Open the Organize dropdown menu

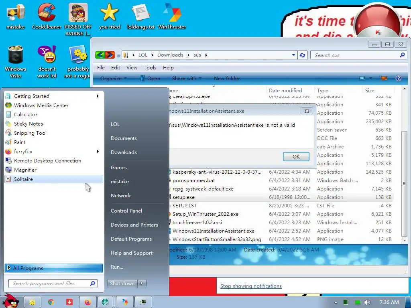113,78
